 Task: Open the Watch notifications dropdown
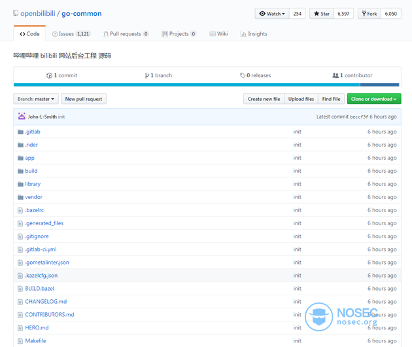[x=271, y=14]
